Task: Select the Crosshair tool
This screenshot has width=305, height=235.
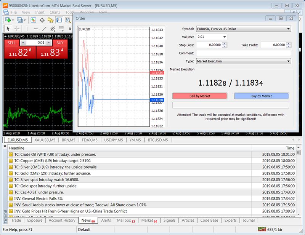Action: tap(17, 29)
